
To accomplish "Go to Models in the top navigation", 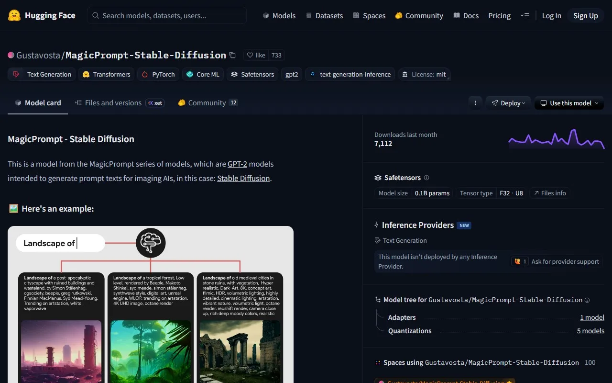I will tap(279, 15).
